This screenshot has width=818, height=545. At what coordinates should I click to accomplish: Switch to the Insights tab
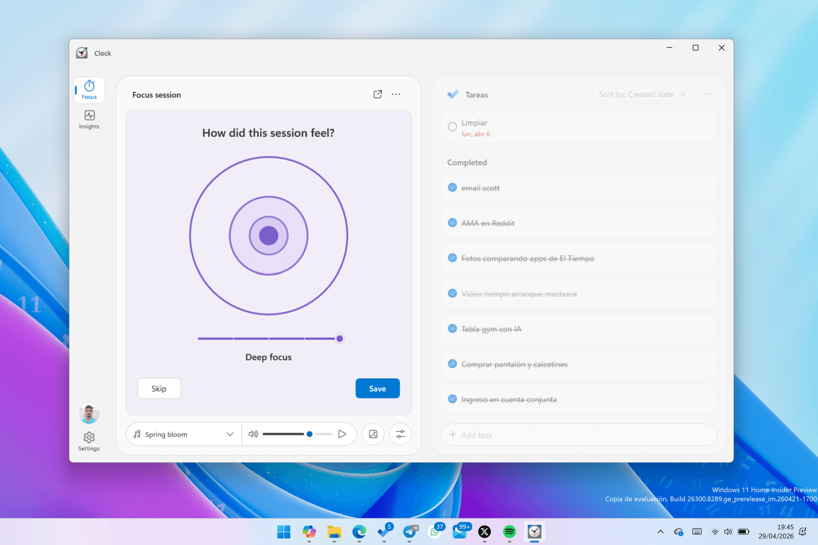[89, 119]
